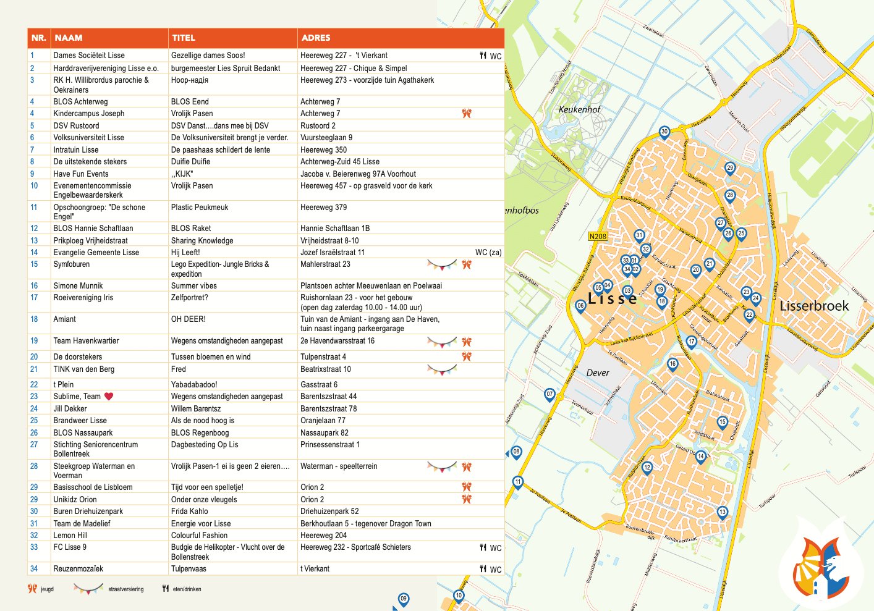Click jeugd icon in Basisschool de Lisbloem row
The width and height of the screenshot is (874, 611).
[467, 487]
